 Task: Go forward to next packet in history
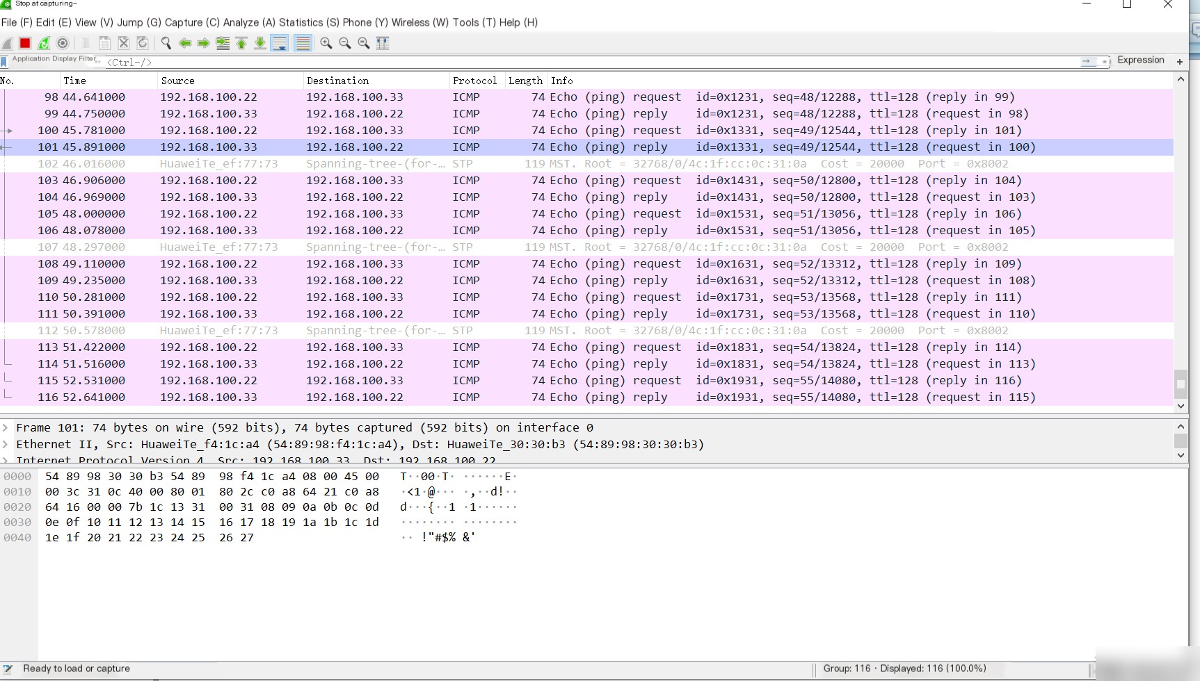point(203,43)
